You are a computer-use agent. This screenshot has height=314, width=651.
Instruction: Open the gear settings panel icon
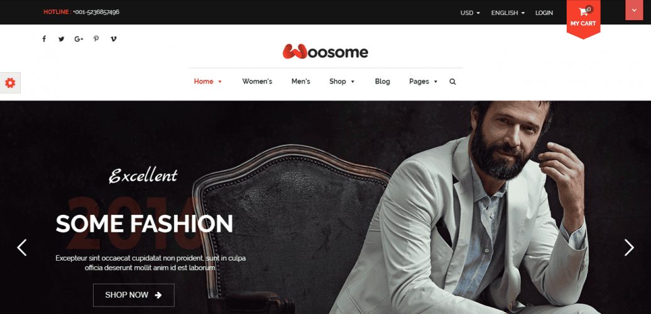pyautogui.click(x=10, y=83)
